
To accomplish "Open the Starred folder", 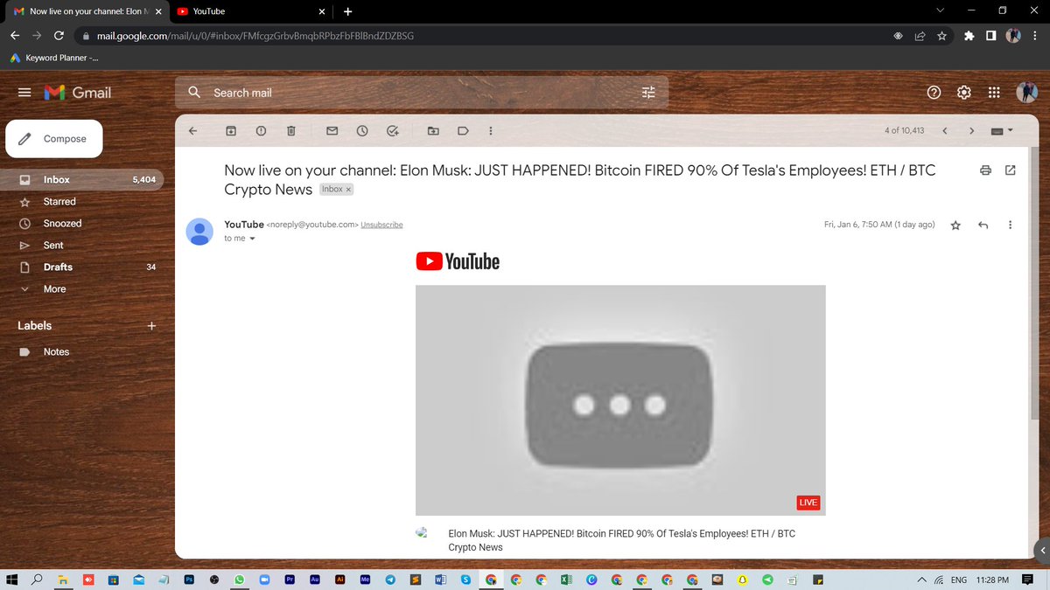I will pos(81,201).
